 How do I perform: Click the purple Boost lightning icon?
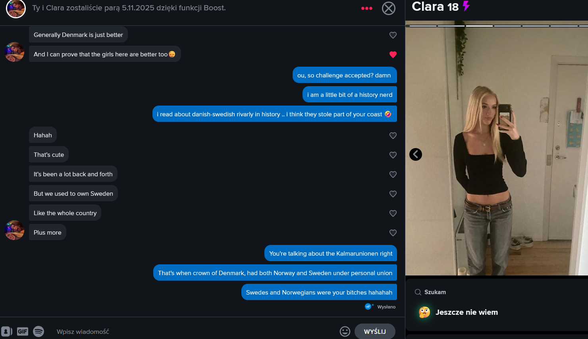click(467, 6)
